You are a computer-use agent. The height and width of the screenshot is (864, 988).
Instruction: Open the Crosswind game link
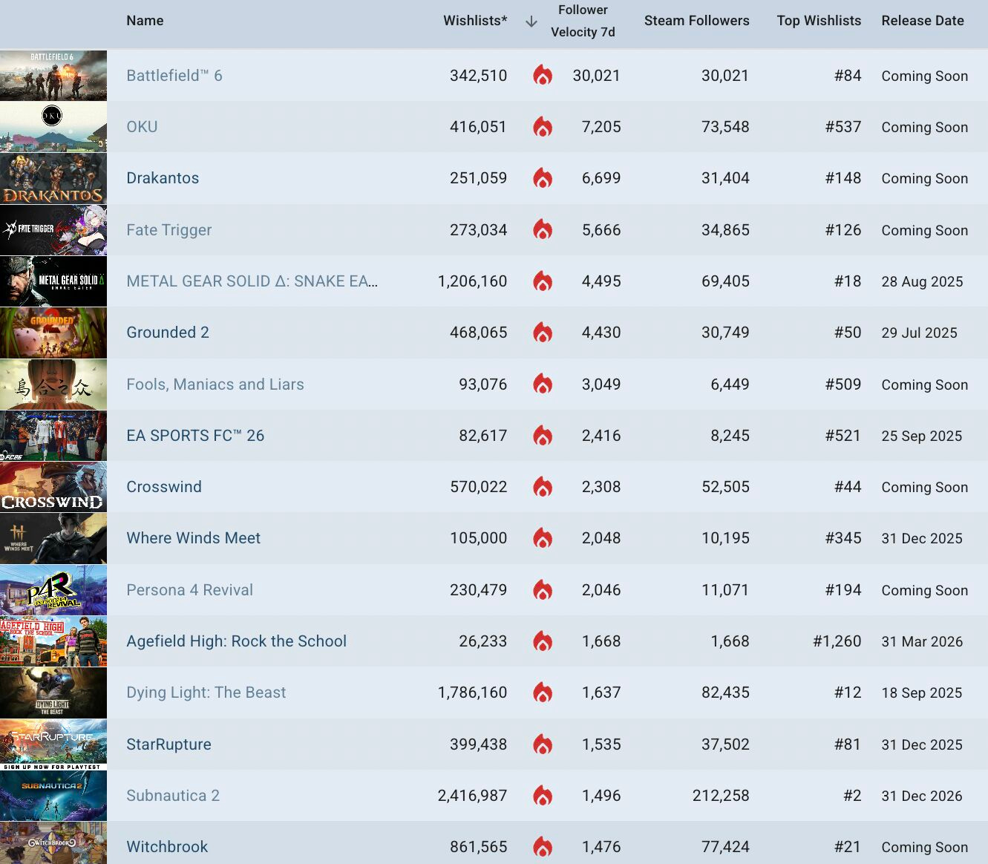(x=164, y=487)
